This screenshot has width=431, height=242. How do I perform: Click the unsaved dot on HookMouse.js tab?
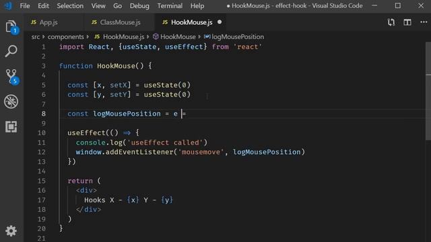click(x=220, y=22)
